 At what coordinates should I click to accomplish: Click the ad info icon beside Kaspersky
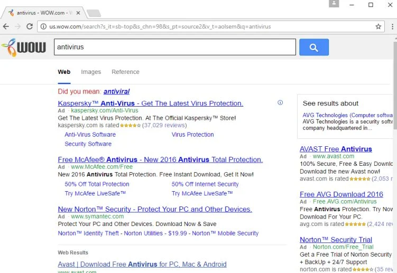[280, 103]
